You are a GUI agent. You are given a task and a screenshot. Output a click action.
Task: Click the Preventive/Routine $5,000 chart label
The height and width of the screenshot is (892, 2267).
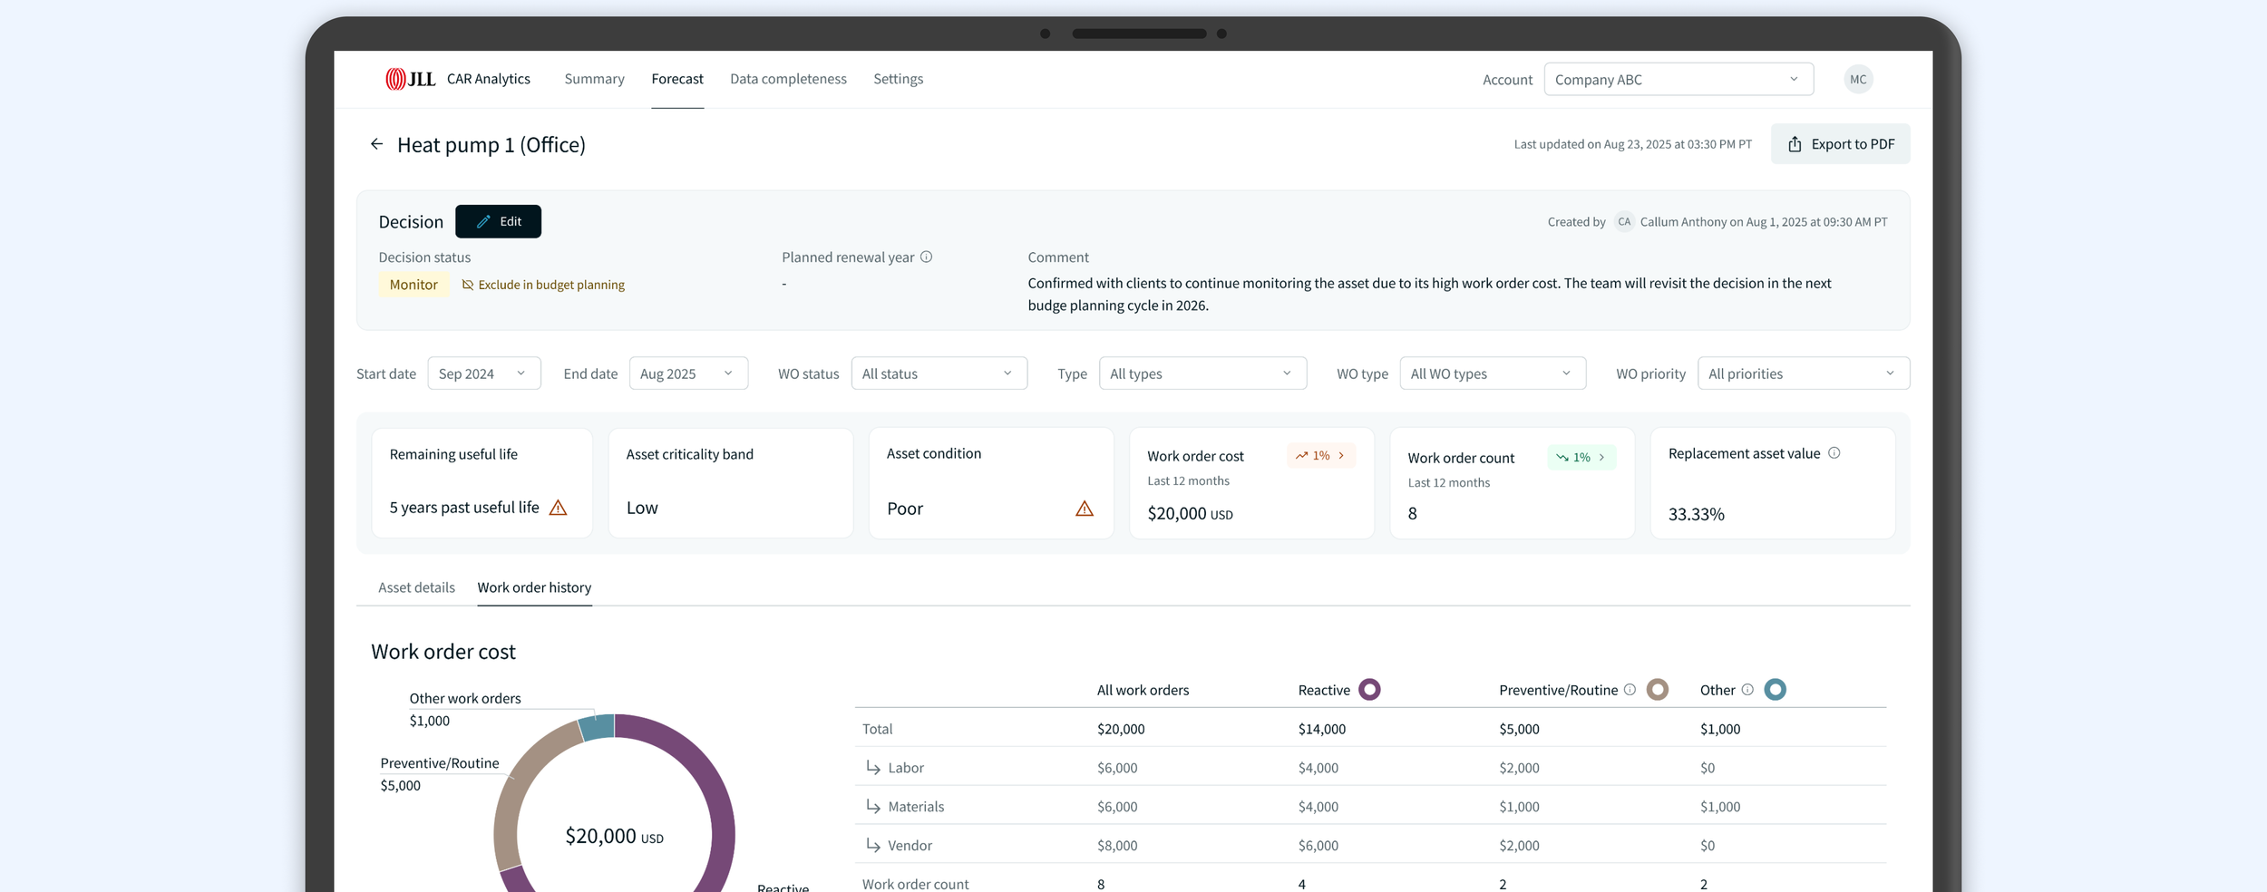click(x=440, y=774)
